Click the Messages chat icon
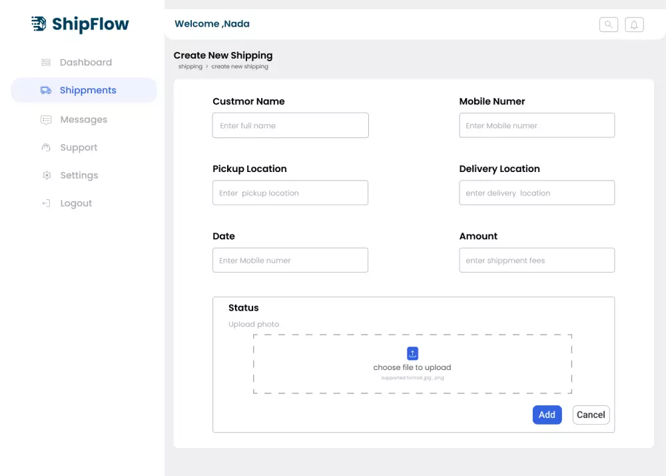The image size is (666, 476). [46, 120]
